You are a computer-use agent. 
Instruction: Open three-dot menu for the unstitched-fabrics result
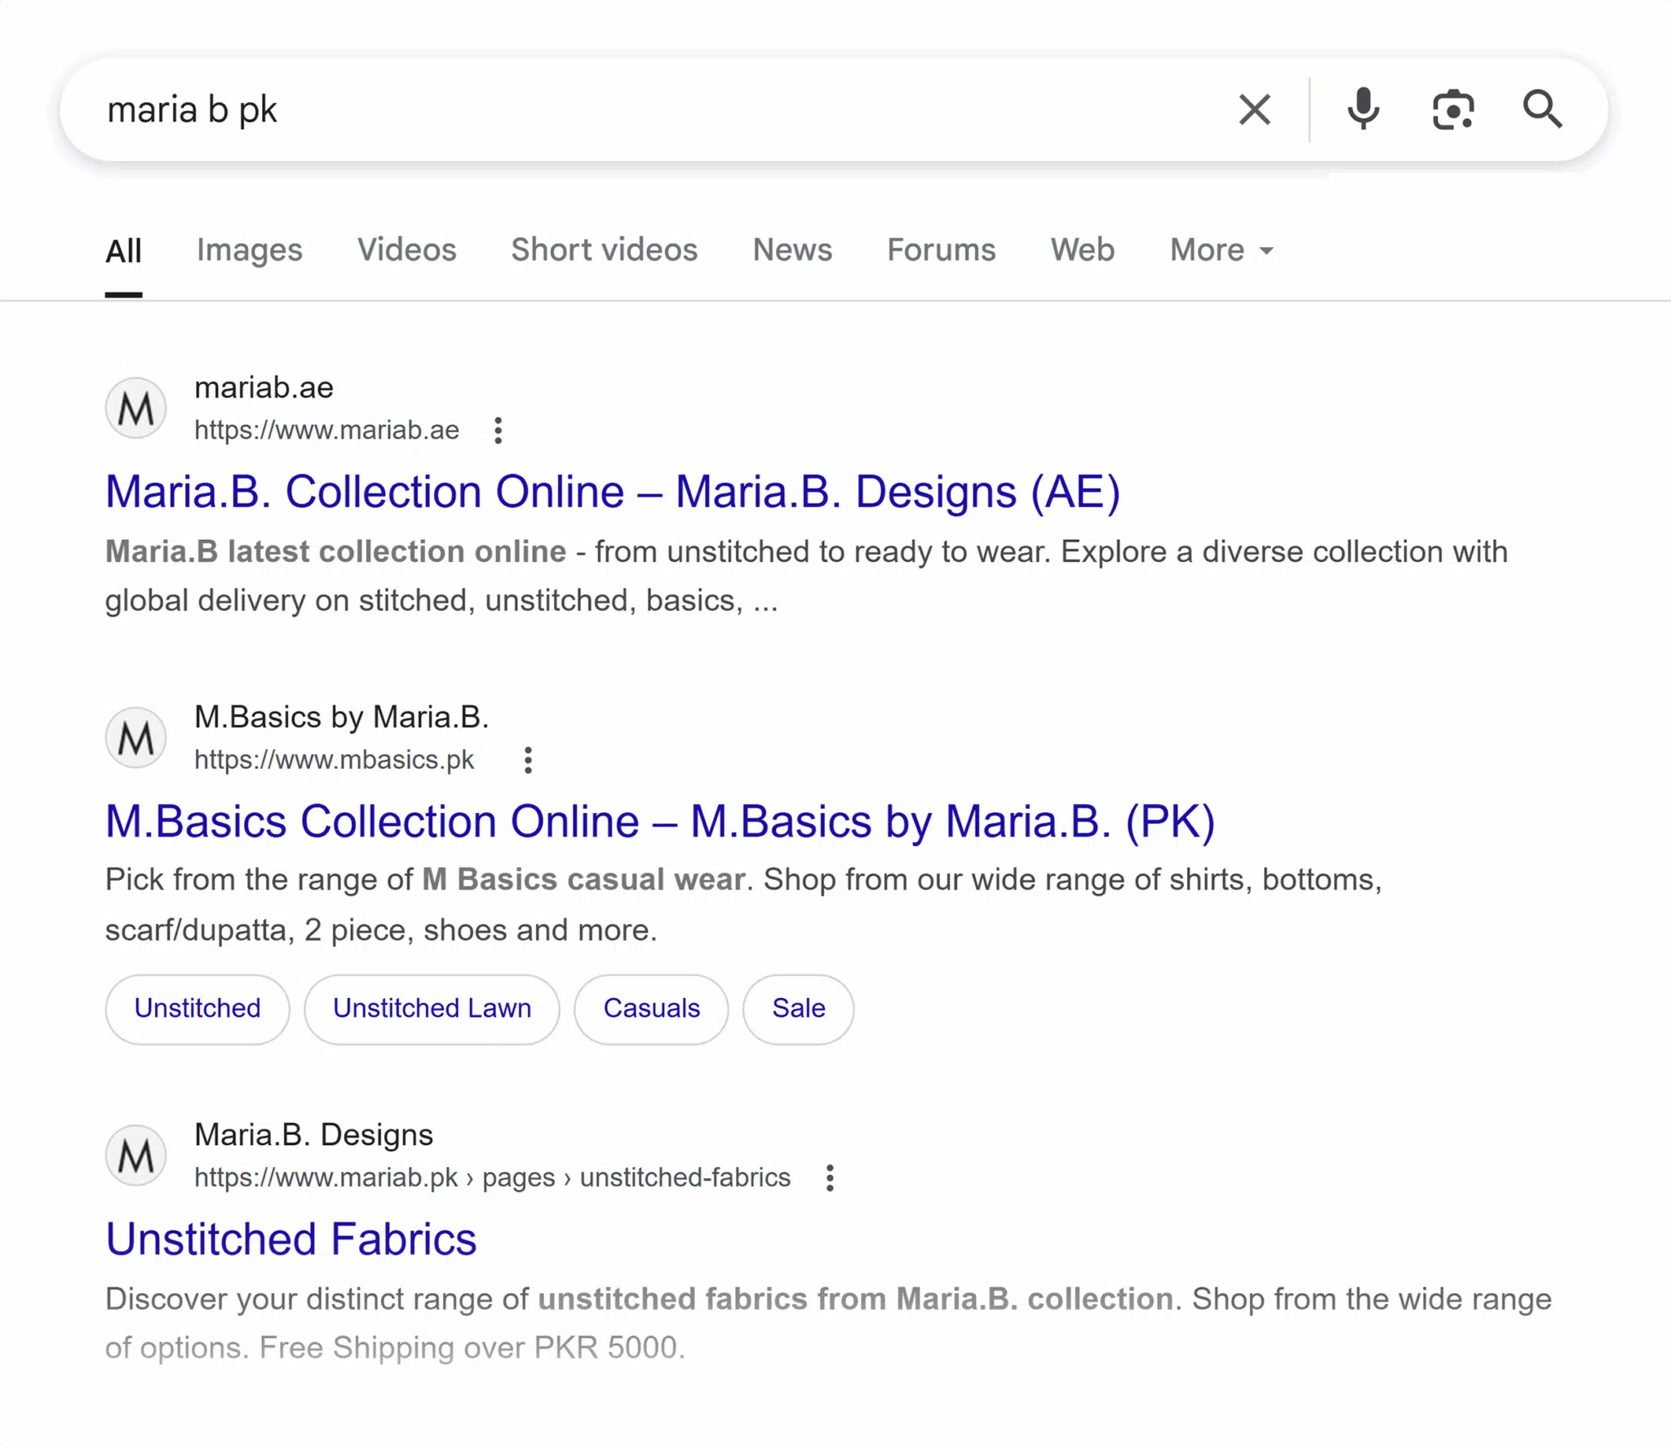pyautogui.click(x=830, y=1178)
